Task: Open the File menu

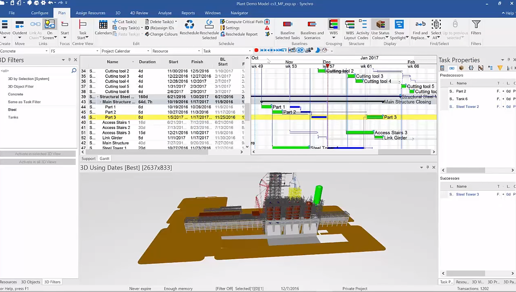Action: pos(11,13)
